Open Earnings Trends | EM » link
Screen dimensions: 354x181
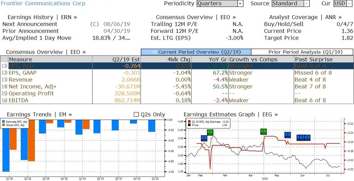(39, 114)
